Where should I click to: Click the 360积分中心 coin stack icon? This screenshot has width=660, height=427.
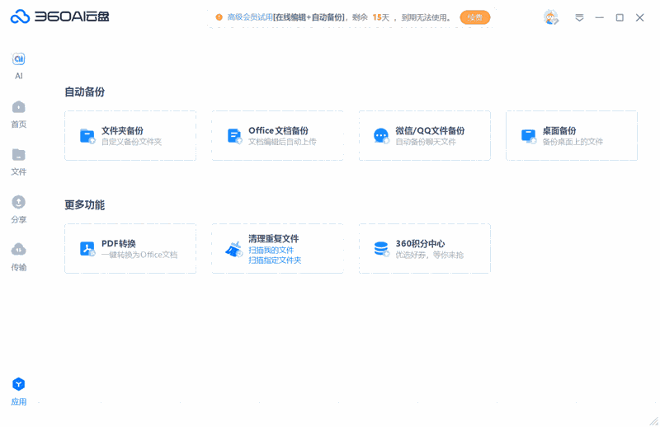381,249
